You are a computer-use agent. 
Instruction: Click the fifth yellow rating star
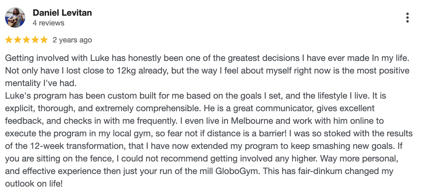coord(44,40)
